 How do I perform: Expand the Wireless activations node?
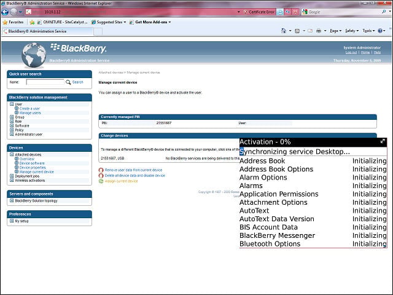(12, 180)
